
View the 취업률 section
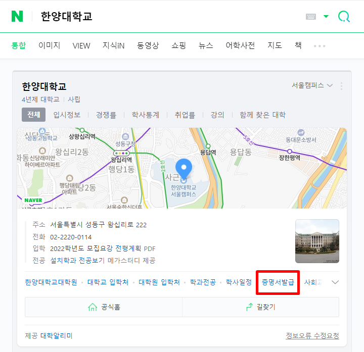click(x=185, y=115)
